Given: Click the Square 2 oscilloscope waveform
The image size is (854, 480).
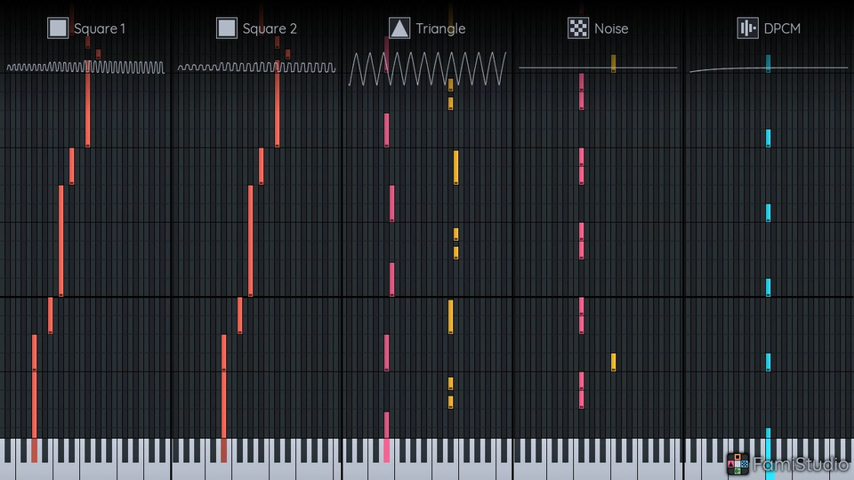Looking at the screenshot, I should point(256,67).
